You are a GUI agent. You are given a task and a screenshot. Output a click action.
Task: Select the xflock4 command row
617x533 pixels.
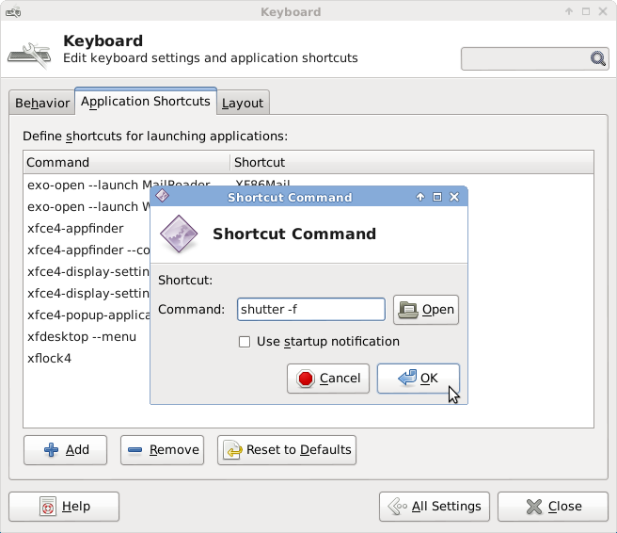pos(50,359)
